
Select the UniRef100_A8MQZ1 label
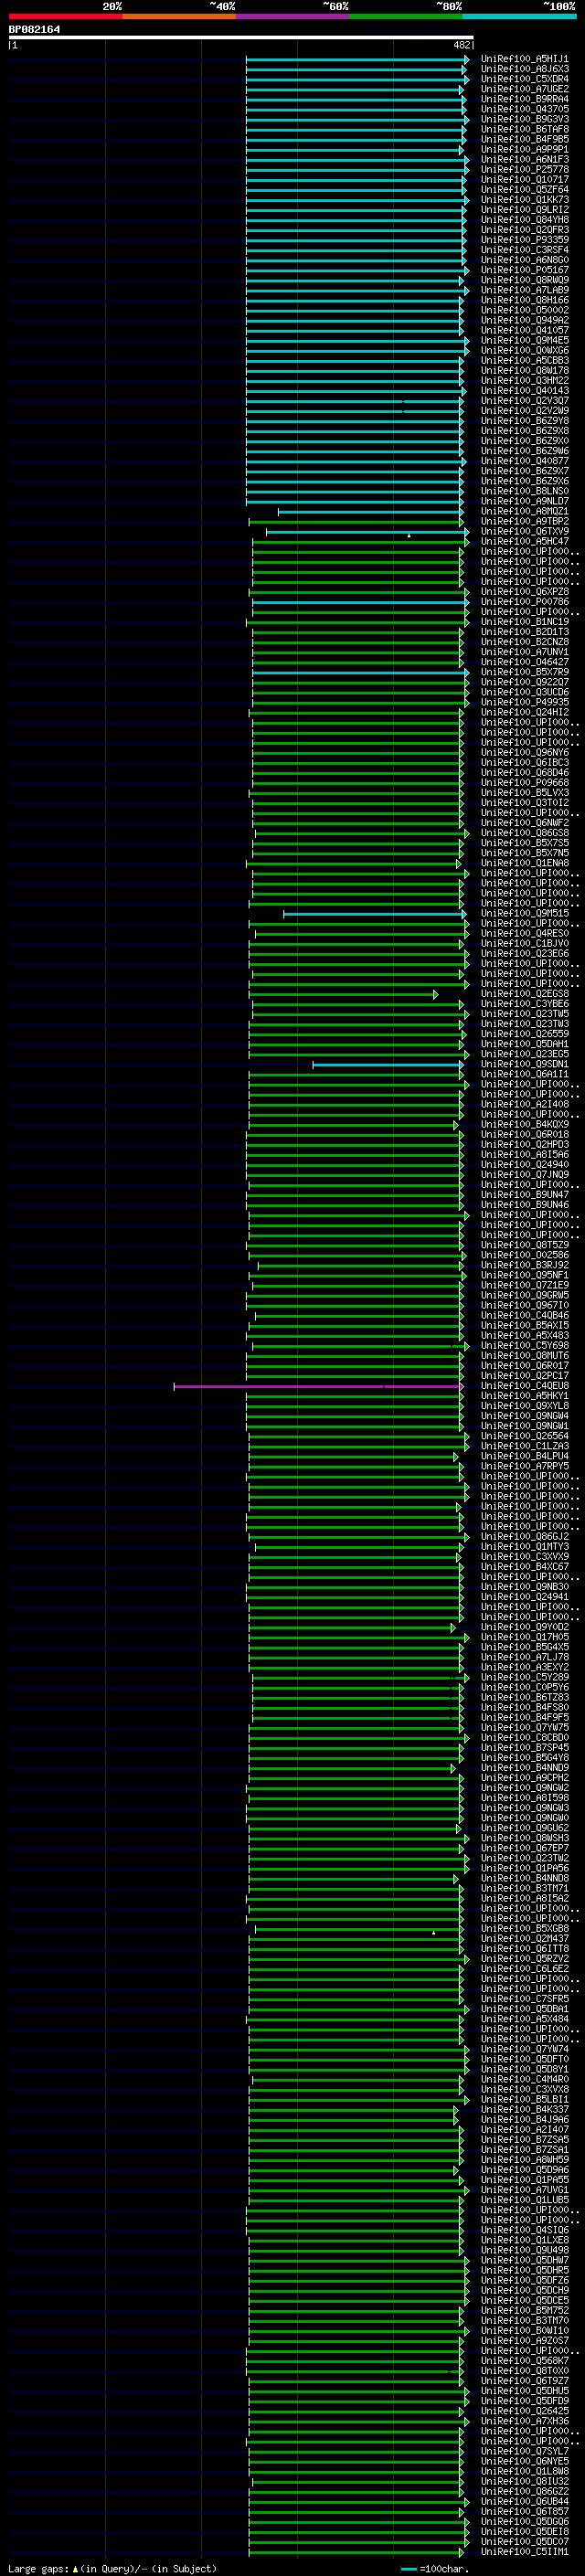pos(524,512)
